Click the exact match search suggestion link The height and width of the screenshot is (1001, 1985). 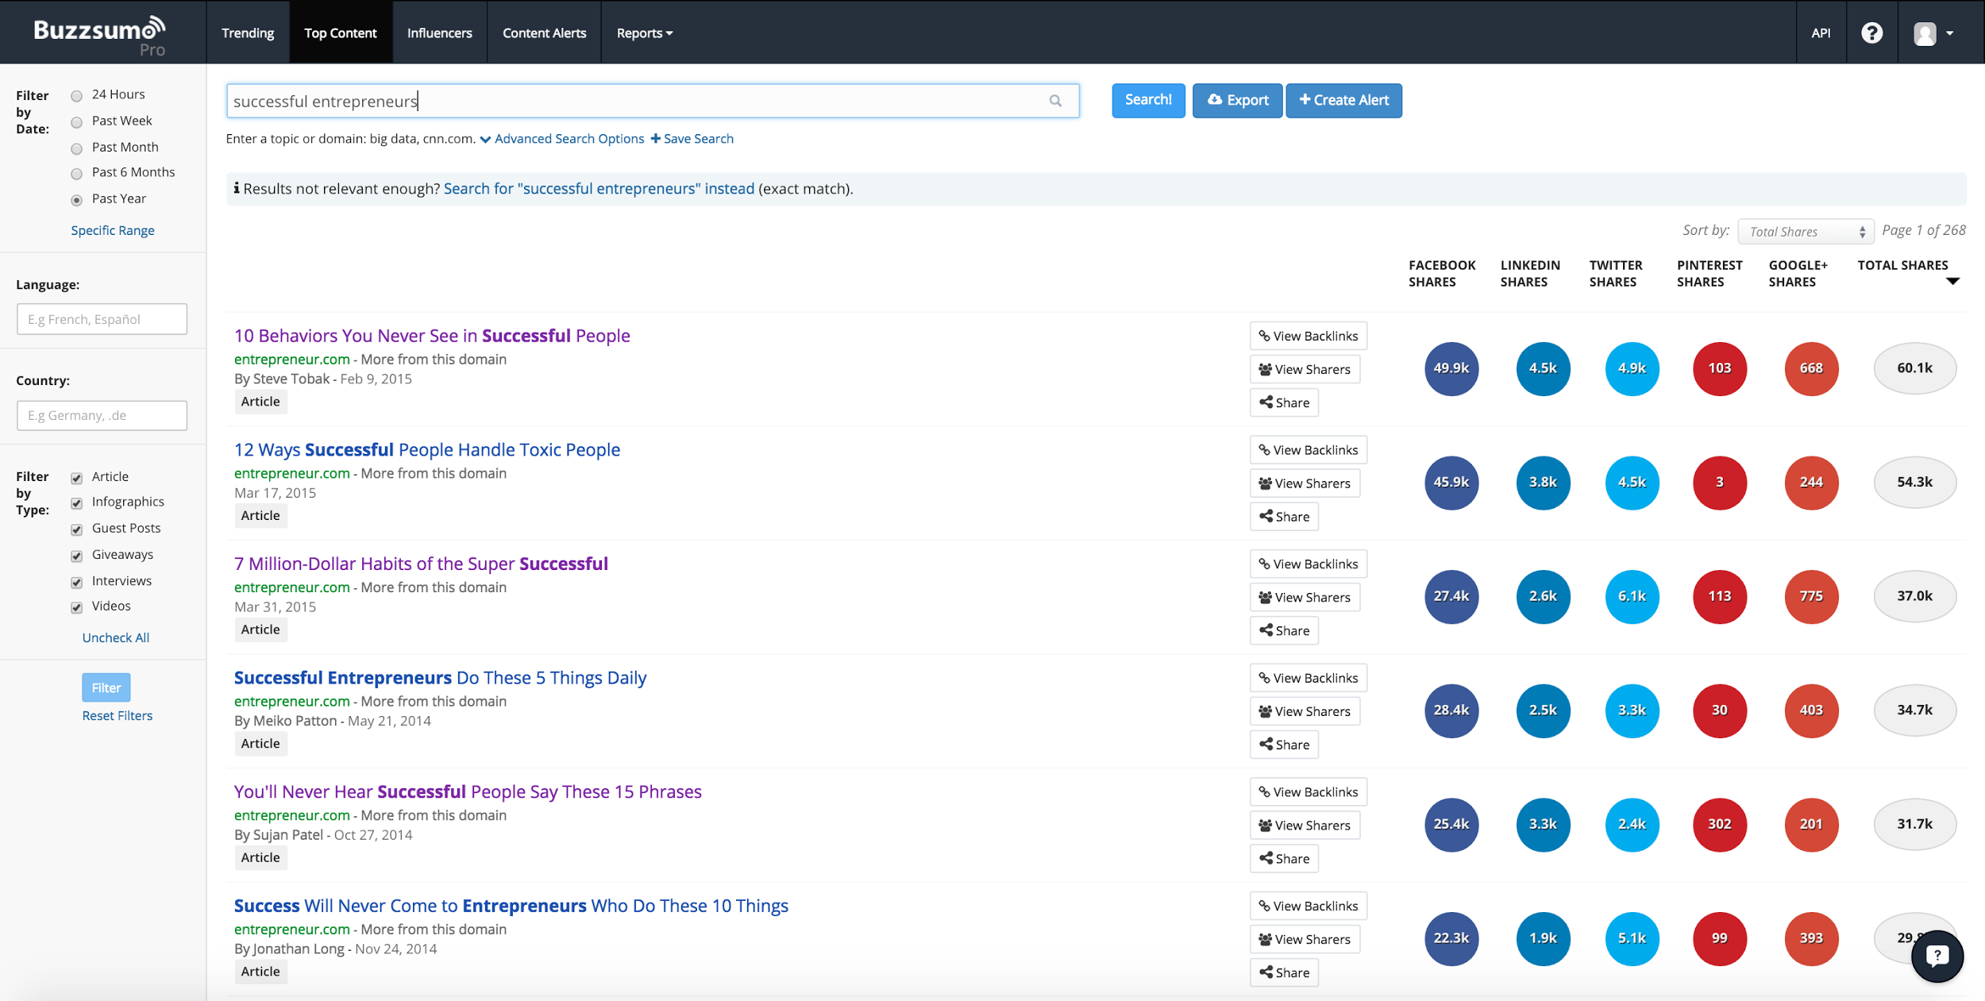click(x=599, y=189)
